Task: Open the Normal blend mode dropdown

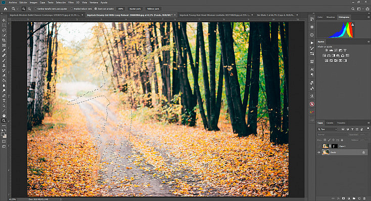Action: pos(333,135)
